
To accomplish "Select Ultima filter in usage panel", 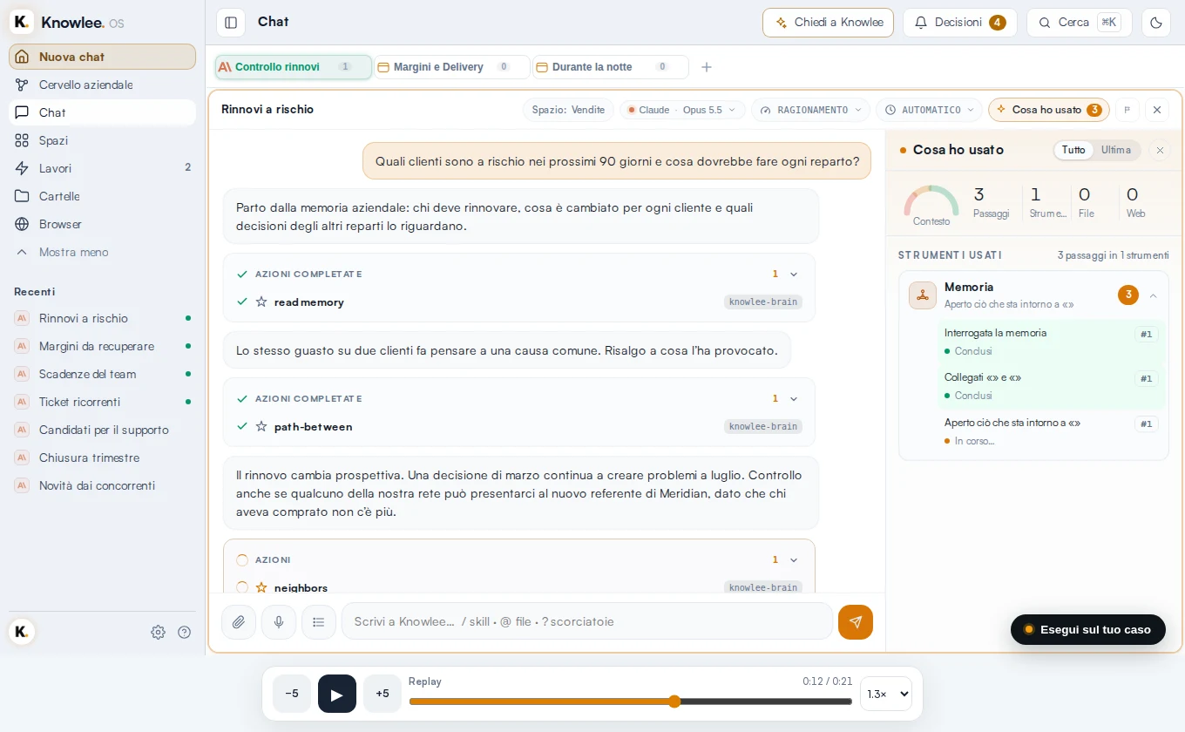I will tap(1115, 150).
